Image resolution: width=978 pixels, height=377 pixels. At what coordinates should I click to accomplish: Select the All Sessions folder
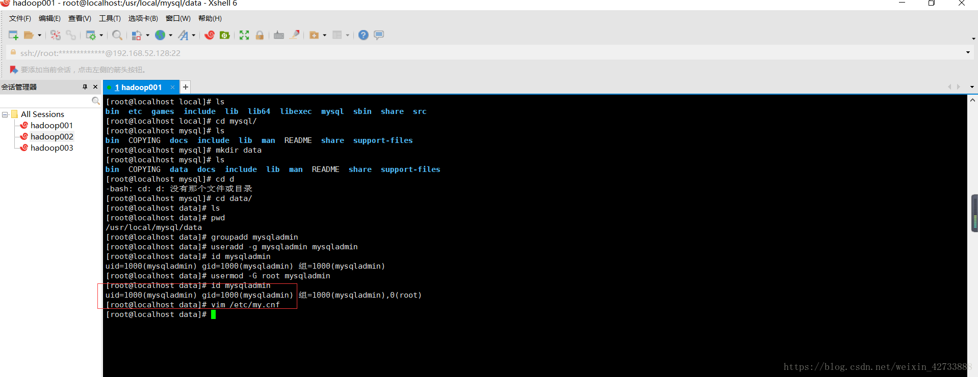(42, 114)
